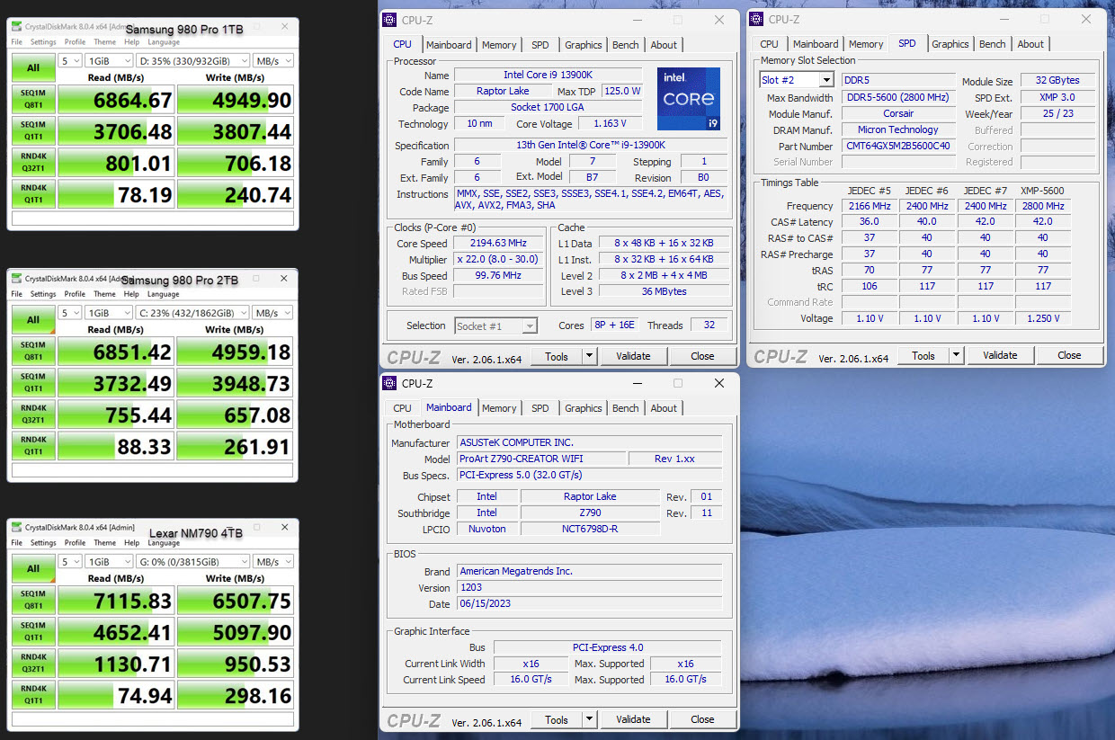Click Validate in the processor CPU-Z window

(633, 356)
